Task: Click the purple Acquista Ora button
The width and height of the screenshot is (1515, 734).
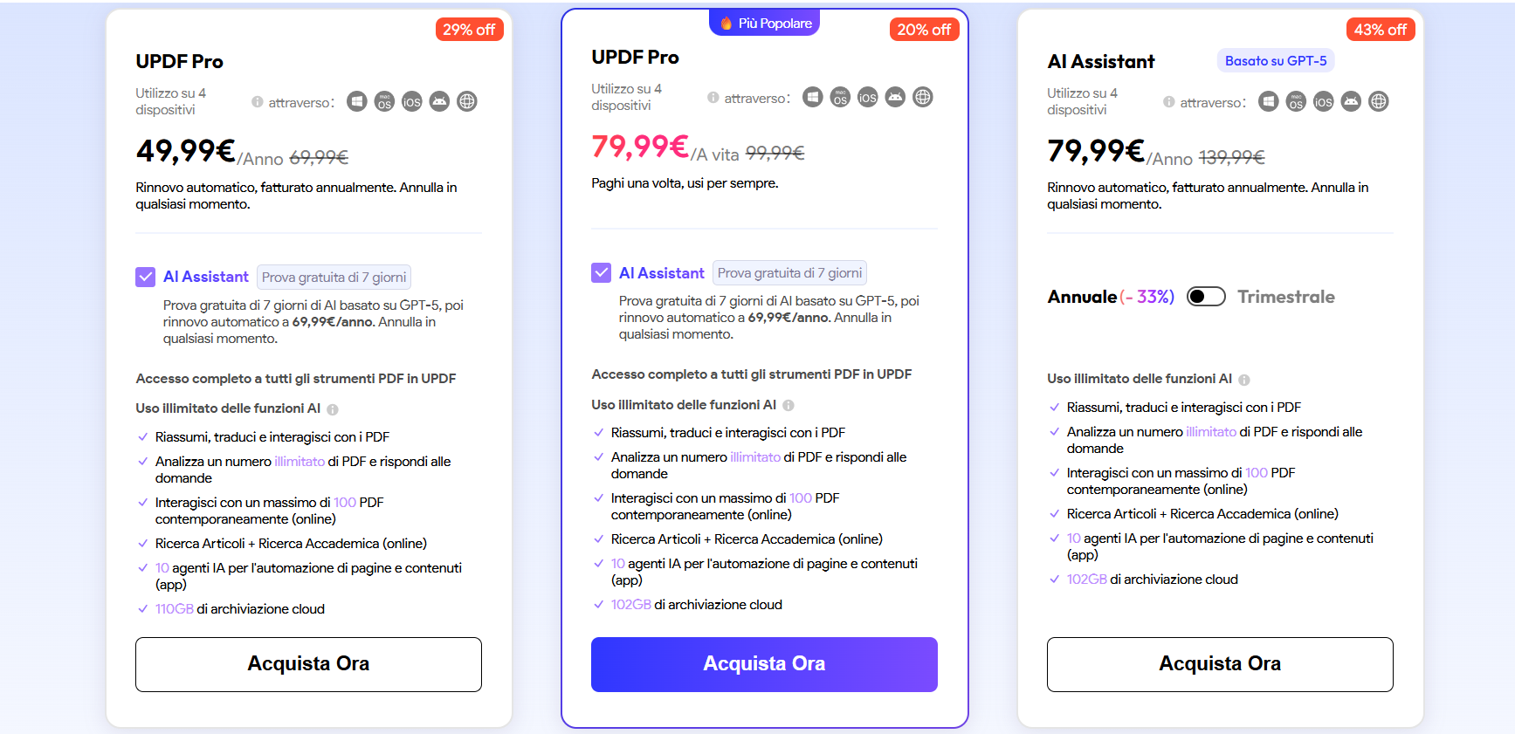Action: tap(764, 664)
